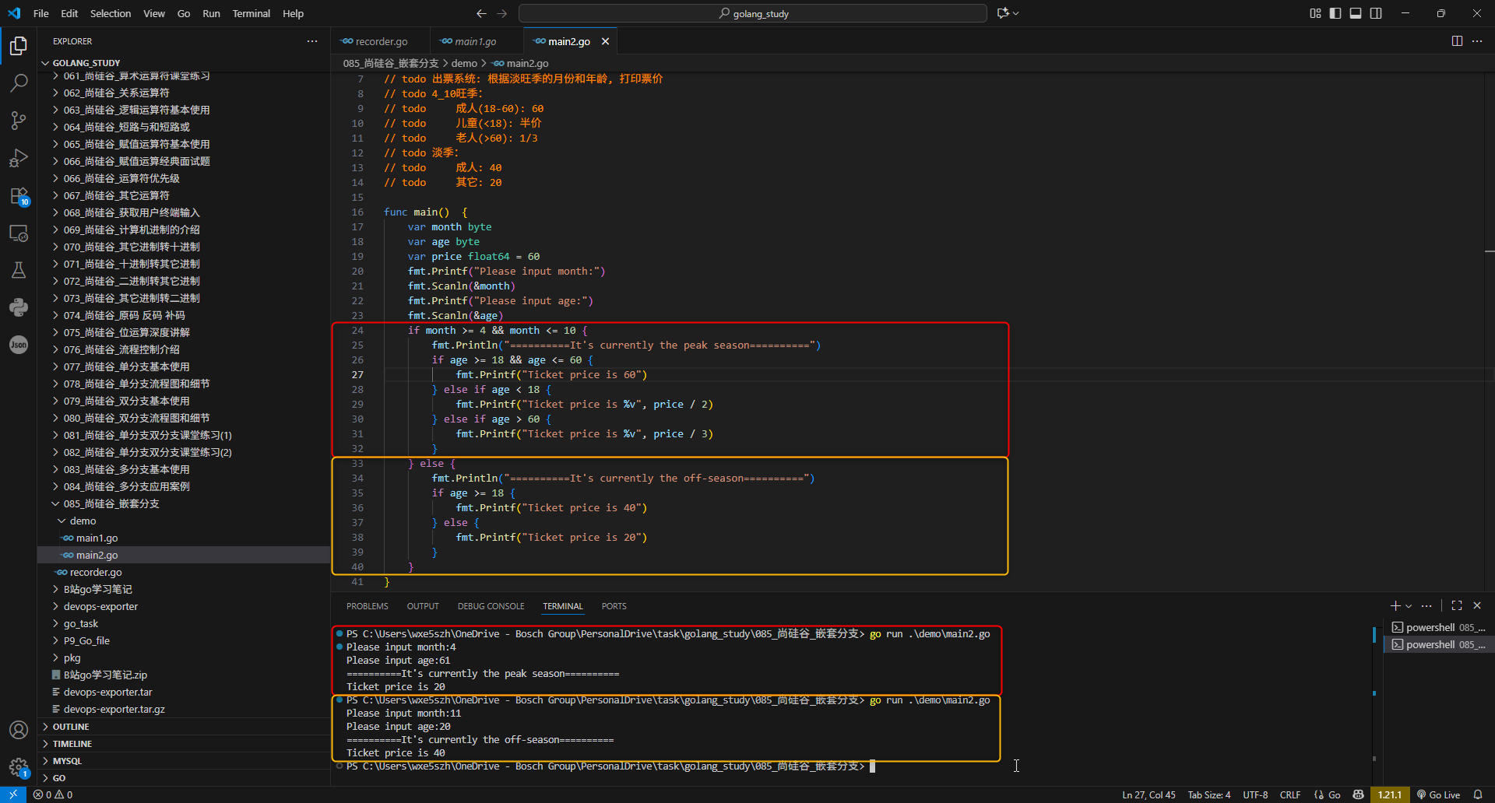1495x803 pixels.
Task: Change line endings via CRLF status item
Action: (x=1290, y=794)
